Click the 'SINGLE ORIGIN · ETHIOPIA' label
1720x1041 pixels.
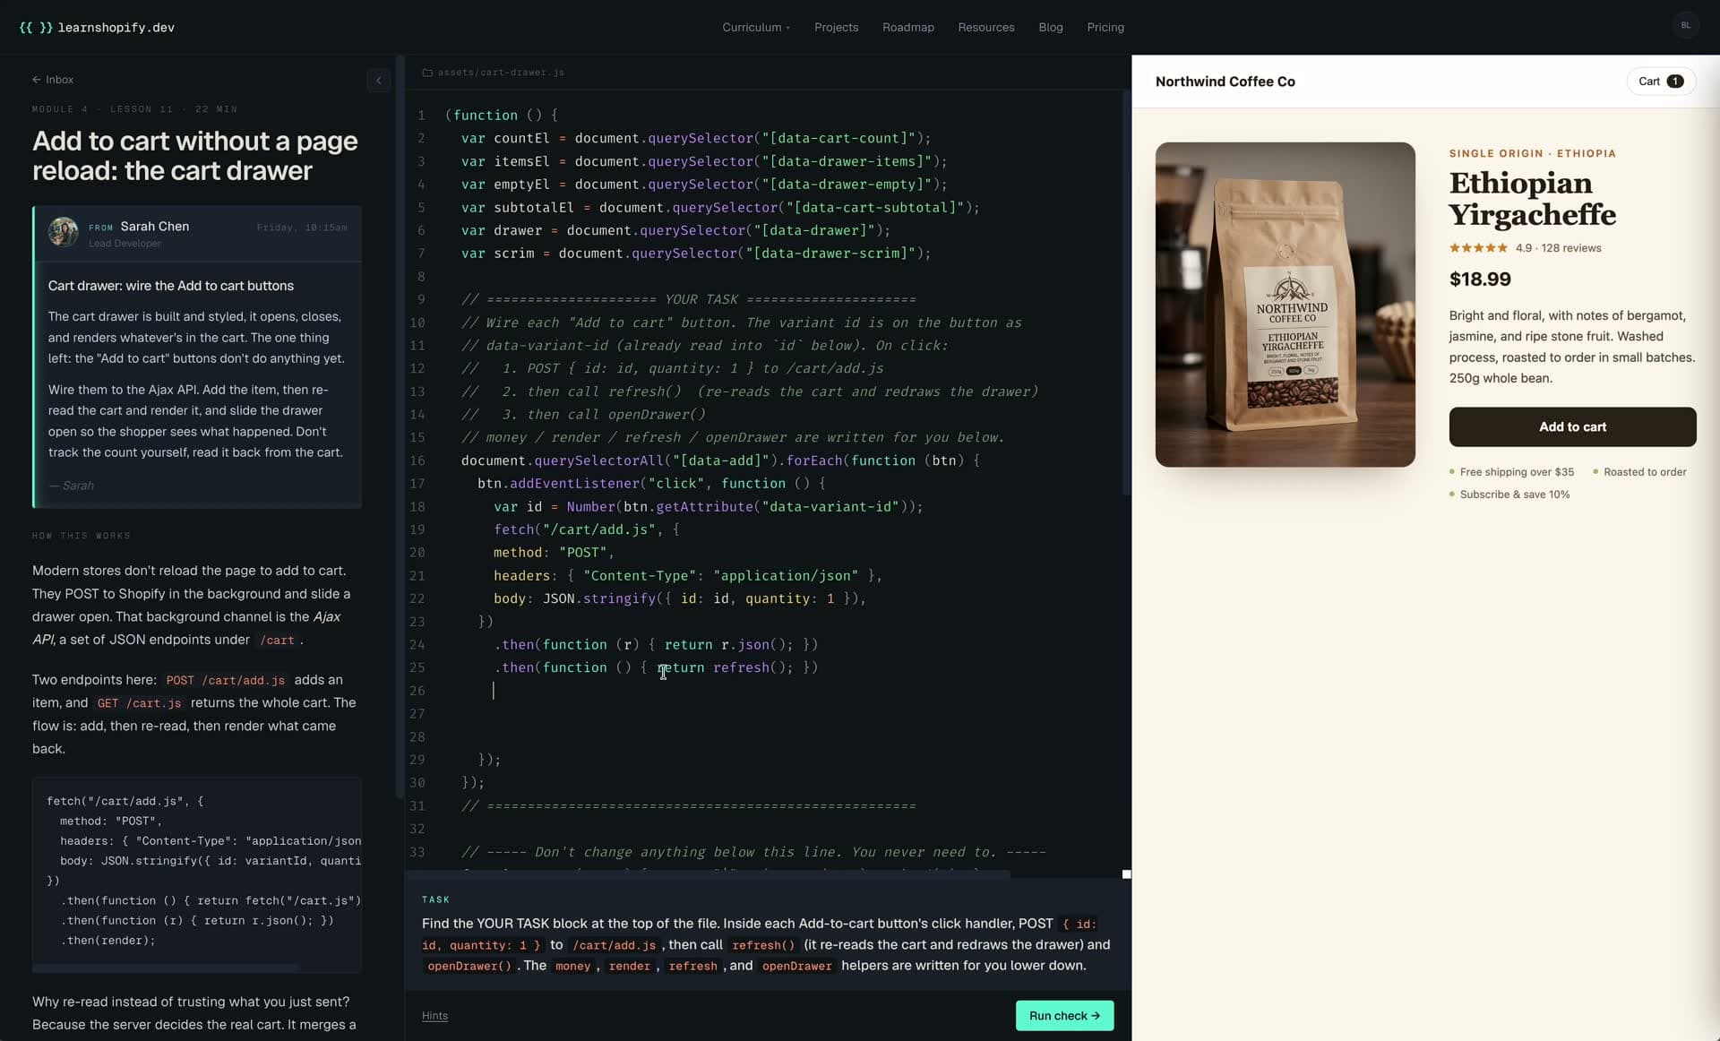(1532, 153)
